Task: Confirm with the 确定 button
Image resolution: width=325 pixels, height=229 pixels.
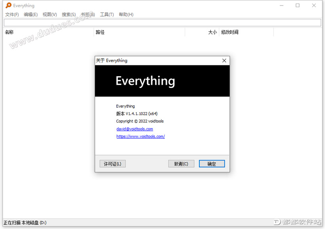Action: point(212,164)
